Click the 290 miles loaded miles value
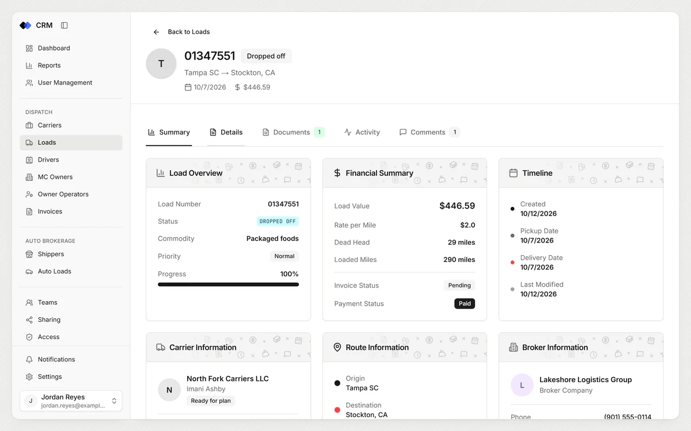This screenshot has height=431, width=691. pyautogui.click(x=459, y=260)
